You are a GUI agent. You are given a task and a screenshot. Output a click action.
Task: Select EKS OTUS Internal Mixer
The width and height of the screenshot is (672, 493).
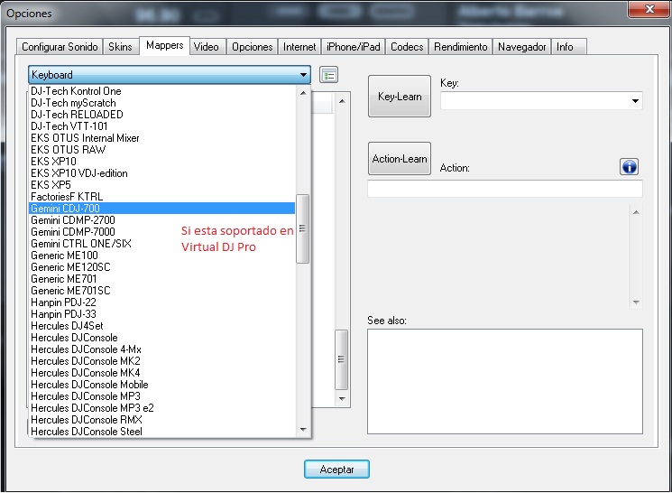click(162, 138)
